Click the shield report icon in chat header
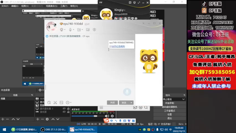Image resolution: width=236 pixels, height=133 pixels. (x=94, y=30)
